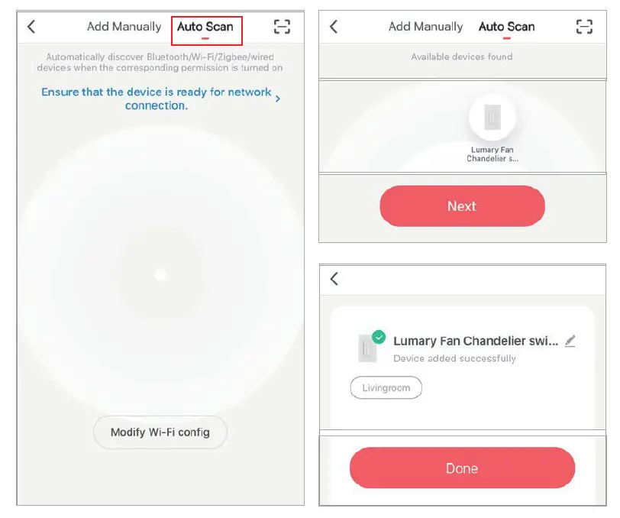Switch to Add Manually on the scanning screen
The image size is (620, 518).
click(x=124, y=27)
